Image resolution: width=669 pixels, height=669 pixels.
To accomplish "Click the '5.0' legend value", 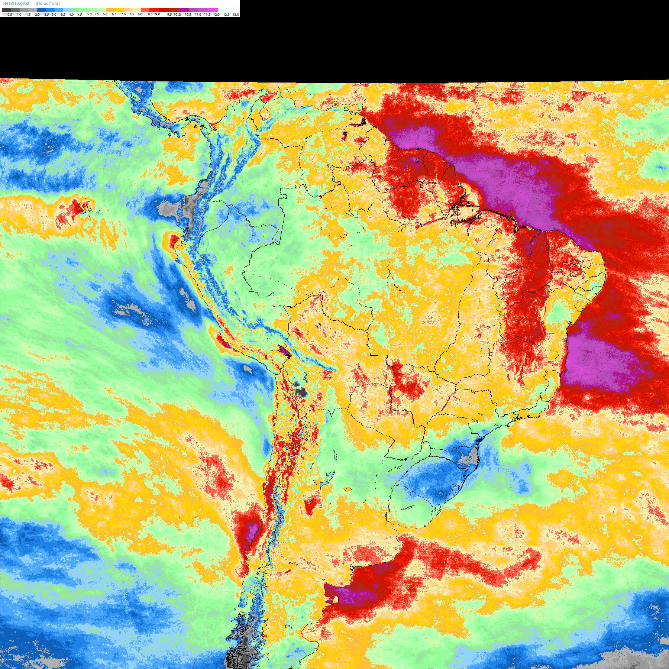I will [89, 14].
